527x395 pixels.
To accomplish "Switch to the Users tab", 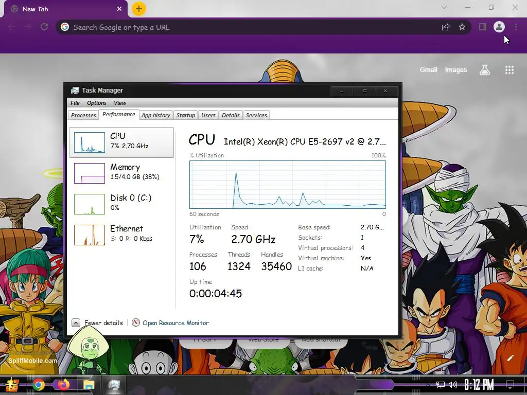I will (208, 115).
